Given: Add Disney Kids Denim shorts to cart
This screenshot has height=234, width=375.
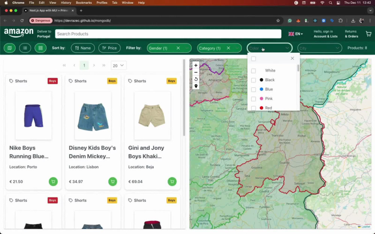Looking at the screenshot, I should (x=112, y=182).
